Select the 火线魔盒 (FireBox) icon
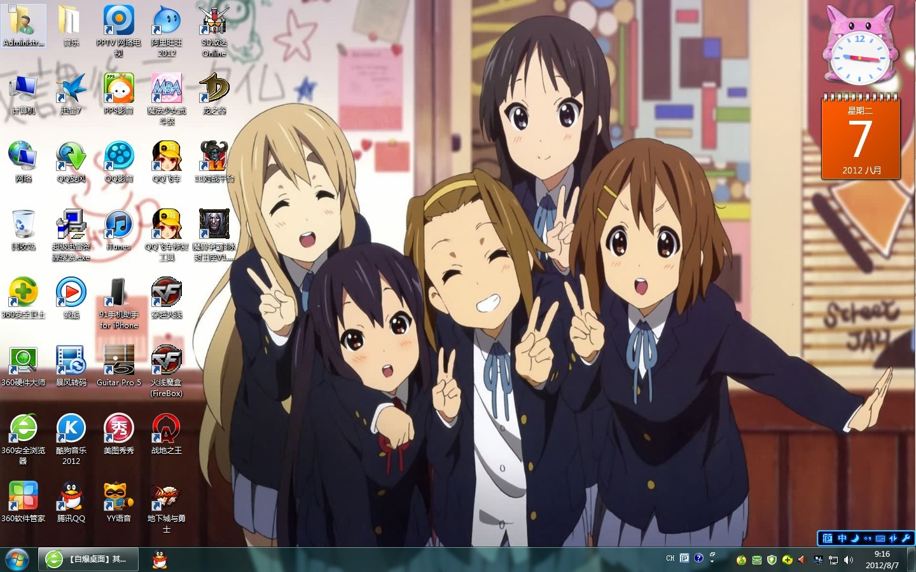 click(x=167, y=371)
